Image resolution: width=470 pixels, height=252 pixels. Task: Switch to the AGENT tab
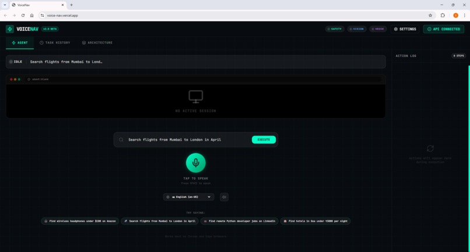click(20, 43)
